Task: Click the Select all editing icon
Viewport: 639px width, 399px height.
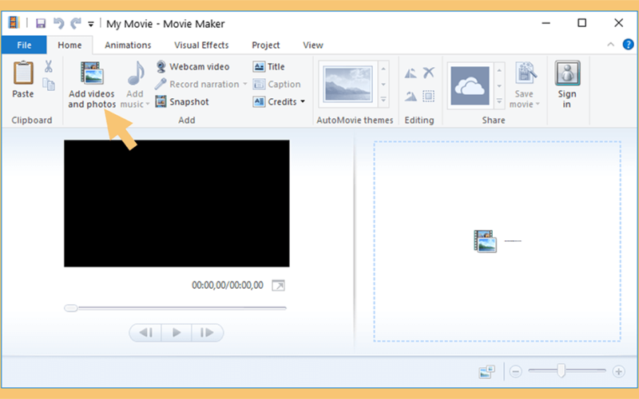Action: tap(428, 96)
